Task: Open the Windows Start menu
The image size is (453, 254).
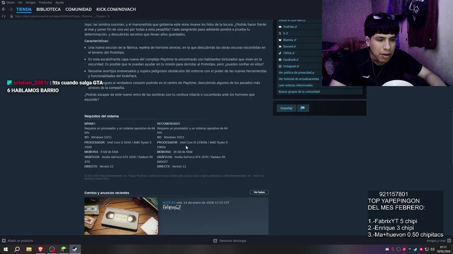Action: click(5, 249)
